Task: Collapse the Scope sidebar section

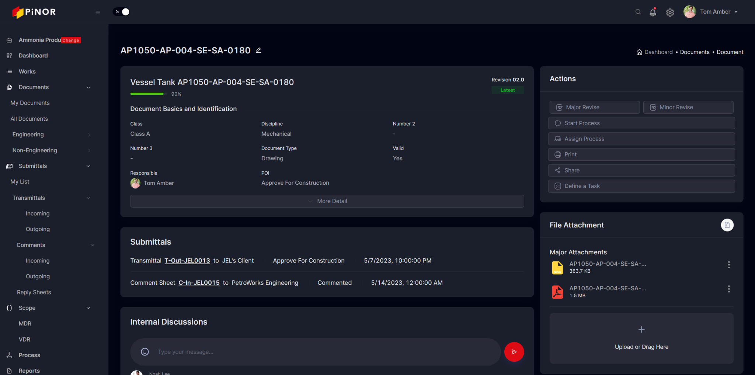Action: tap(88, 308)
